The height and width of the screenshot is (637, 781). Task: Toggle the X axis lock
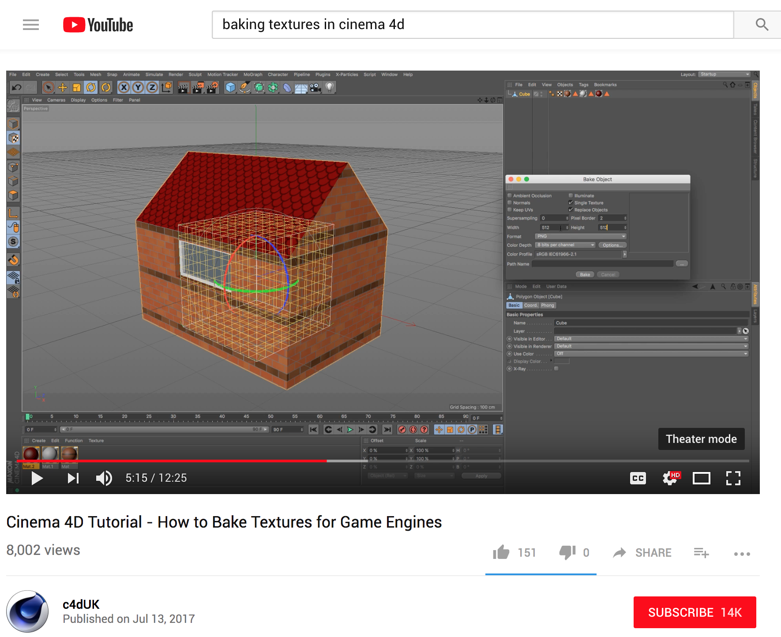point(124,87)
